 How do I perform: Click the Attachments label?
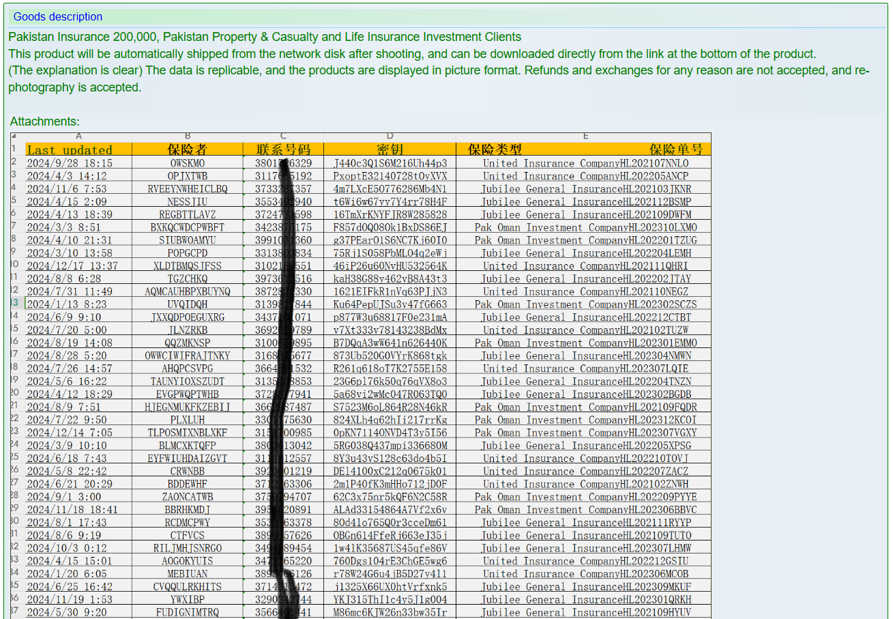(x=44, y=121)
